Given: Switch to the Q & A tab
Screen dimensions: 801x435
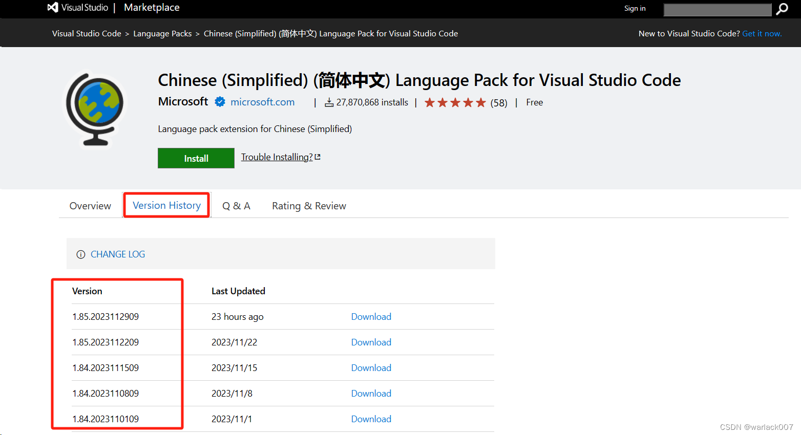Looking at the screenshot, I should [236, 206].
